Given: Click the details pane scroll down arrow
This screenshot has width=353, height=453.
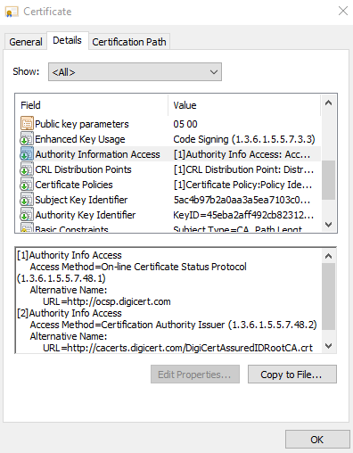Looking at the screenshot, I should [328, 345].
